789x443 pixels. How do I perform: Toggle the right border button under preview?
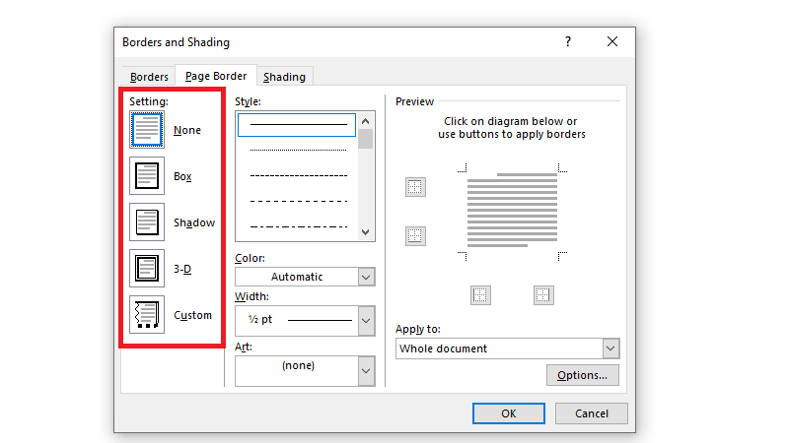point(543,294)
